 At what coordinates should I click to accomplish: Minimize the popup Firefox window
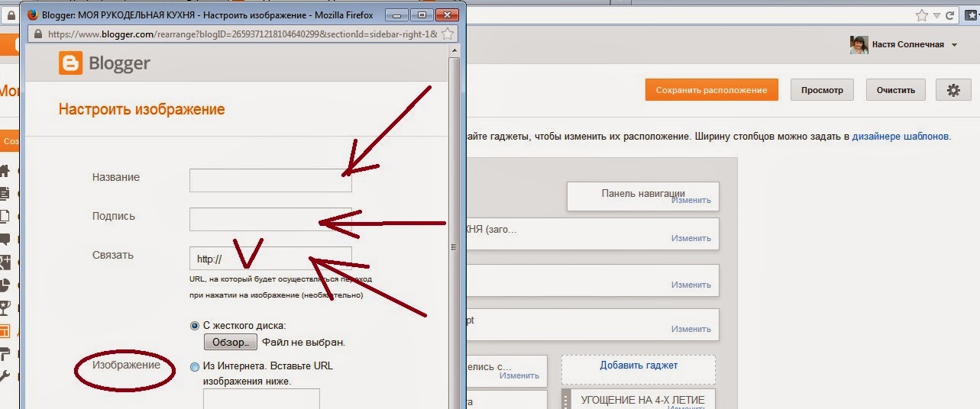coord(397,14)
